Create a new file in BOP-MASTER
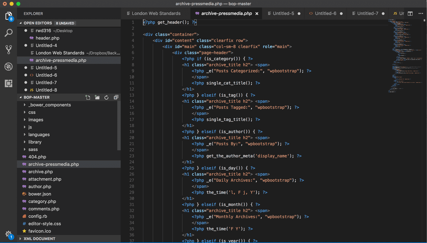This screenshot has height=243, width=427. click(88, 97)
